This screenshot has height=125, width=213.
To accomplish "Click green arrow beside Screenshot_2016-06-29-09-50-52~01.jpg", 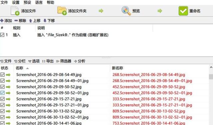I will coord(8,93).
